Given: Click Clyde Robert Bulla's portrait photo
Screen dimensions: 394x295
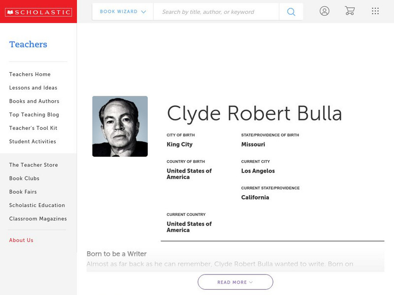Looking at the screenshot, I should 120,126.
